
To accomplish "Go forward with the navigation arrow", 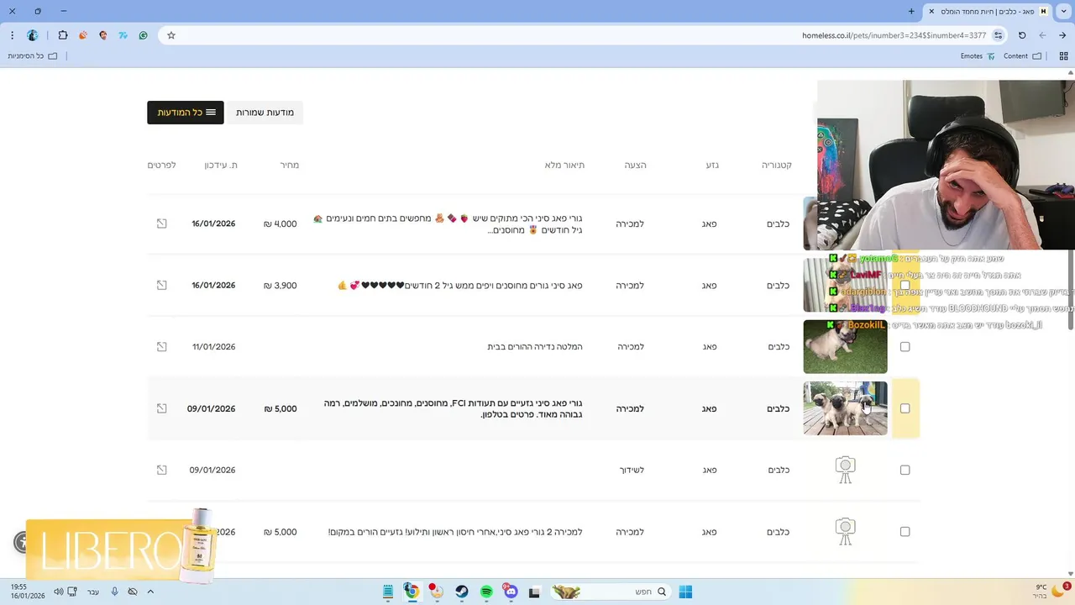I will (1042, 35).
